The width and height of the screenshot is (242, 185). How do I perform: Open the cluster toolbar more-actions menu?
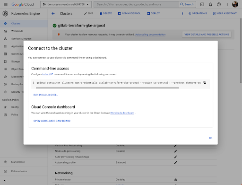tap(182, 14)
